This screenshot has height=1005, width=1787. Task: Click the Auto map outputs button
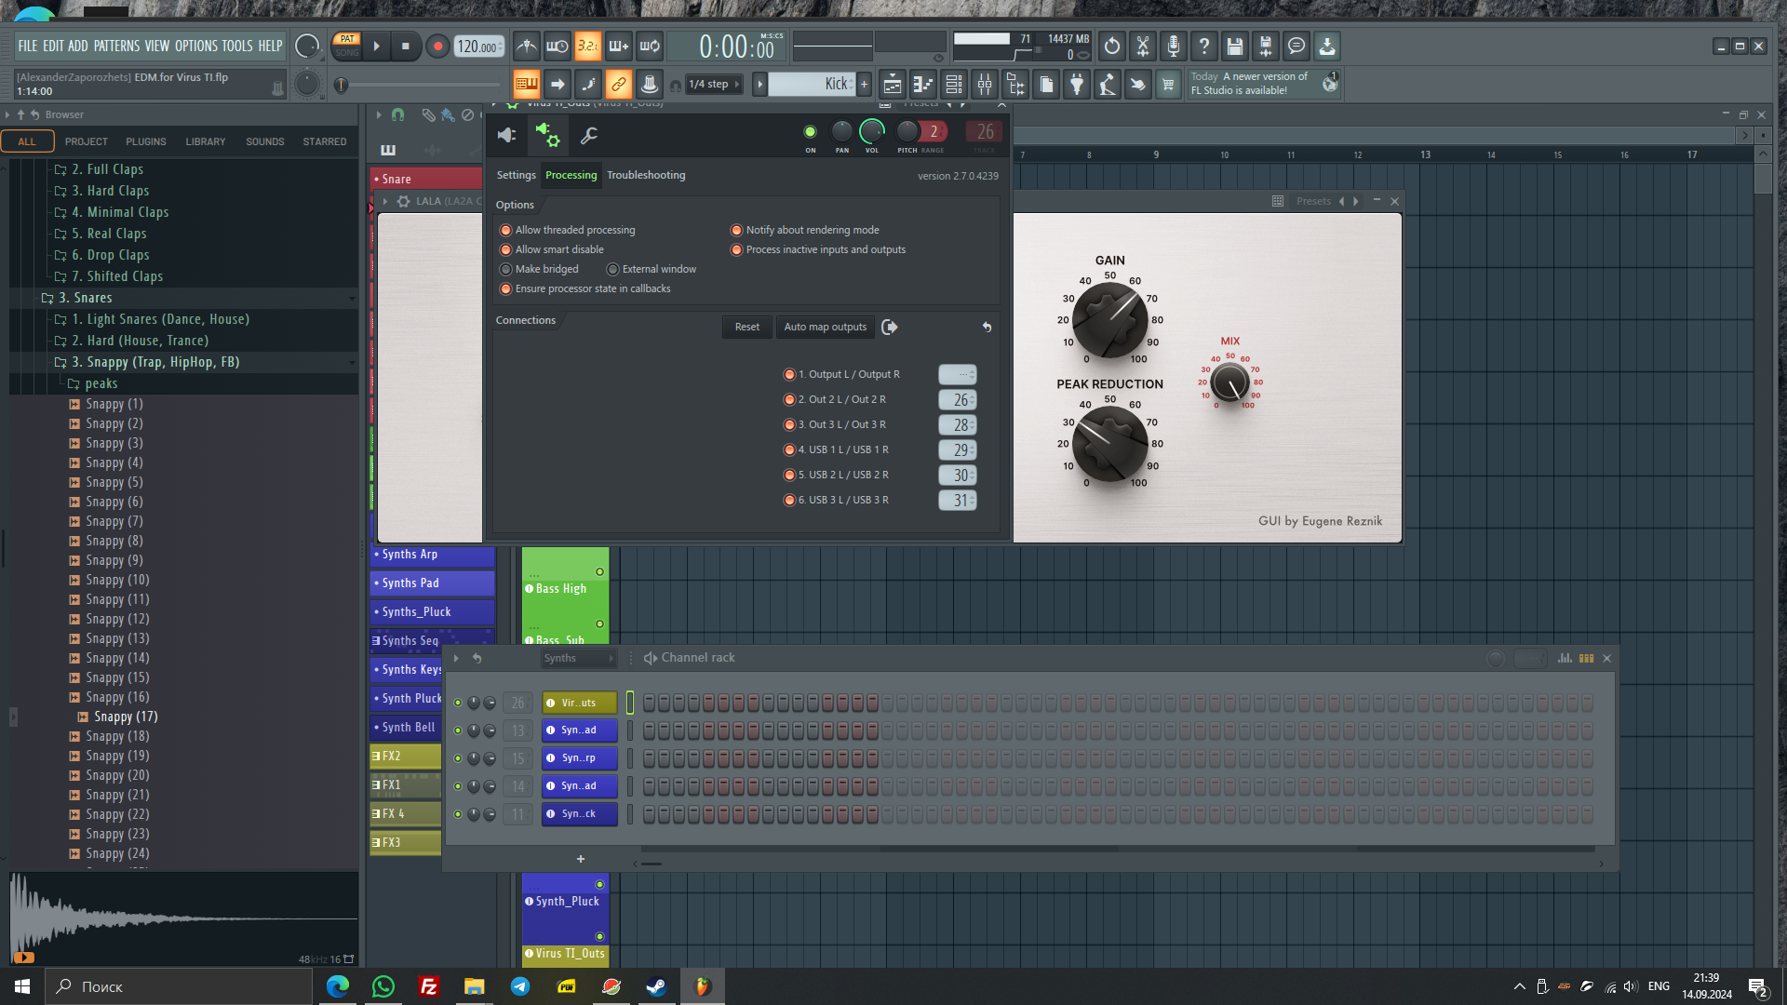pyautogui.click(x=825, y=327)
